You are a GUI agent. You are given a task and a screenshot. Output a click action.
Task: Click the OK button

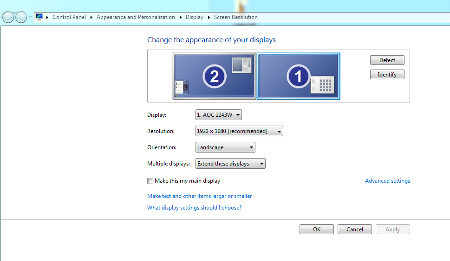pos(317,229)
